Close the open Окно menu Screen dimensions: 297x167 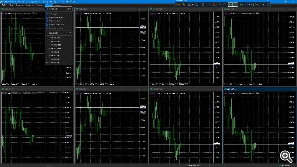[x=48, y=5]
